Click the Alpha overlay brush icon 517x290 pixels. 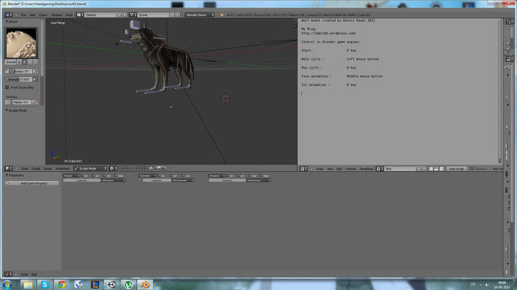click(34, 102)
